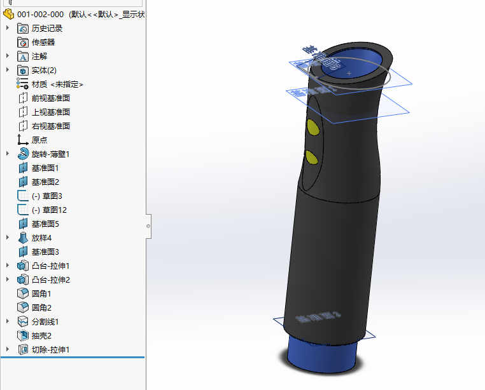Click the 凸台-拉伸1 extrude icon
485x390 pixels.
point(23,266)
